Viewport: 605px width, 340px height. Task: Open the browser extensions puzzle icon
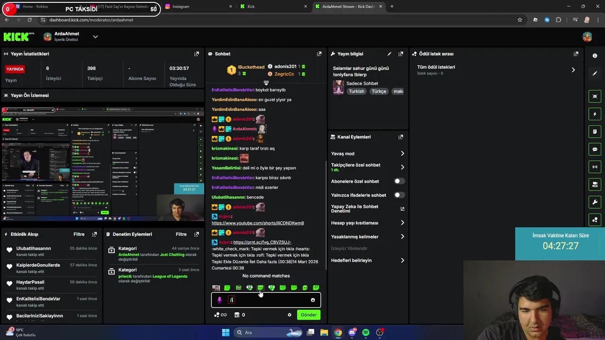559,20
